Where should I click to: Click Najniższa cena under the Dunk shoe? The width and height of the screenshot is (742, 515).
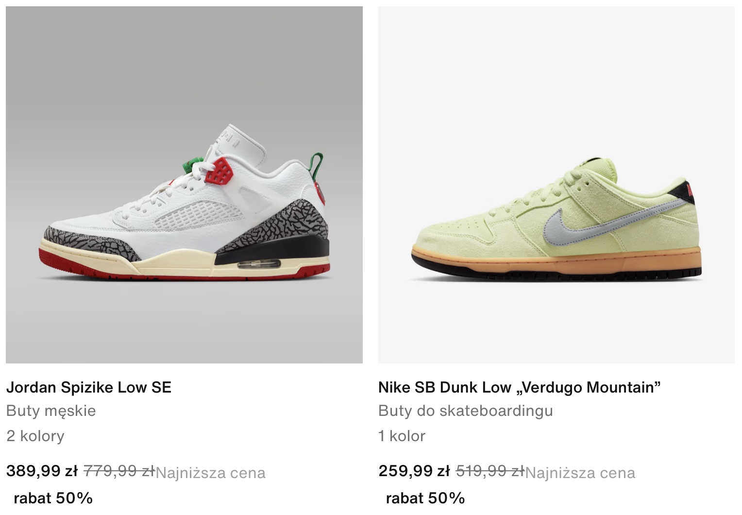(x=580, y=473)
